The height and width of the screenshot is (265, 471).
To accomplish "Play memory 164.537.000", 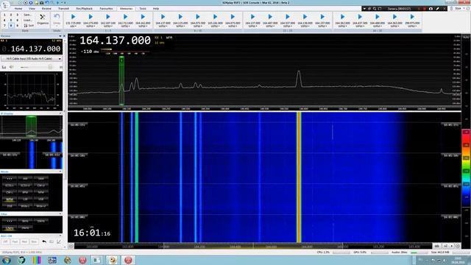I will pos(288,17).
